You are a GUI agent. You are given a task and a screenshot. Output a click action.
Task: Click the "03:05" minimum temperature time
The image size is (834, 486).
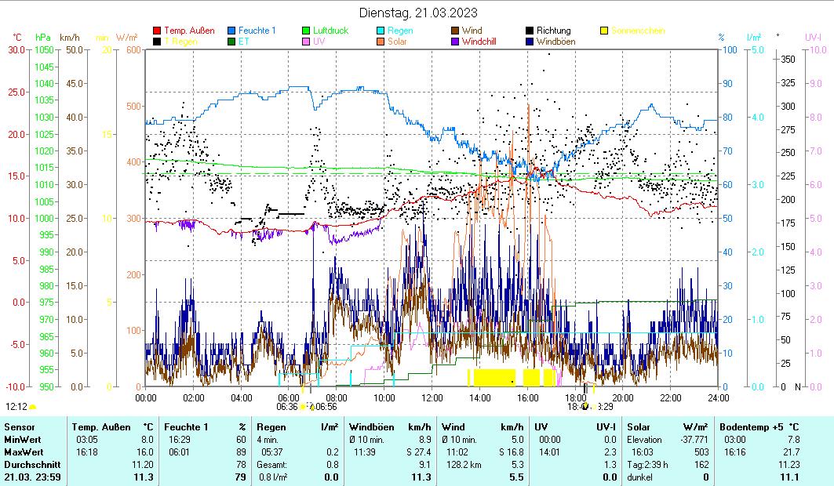click(x=87, y=440)
